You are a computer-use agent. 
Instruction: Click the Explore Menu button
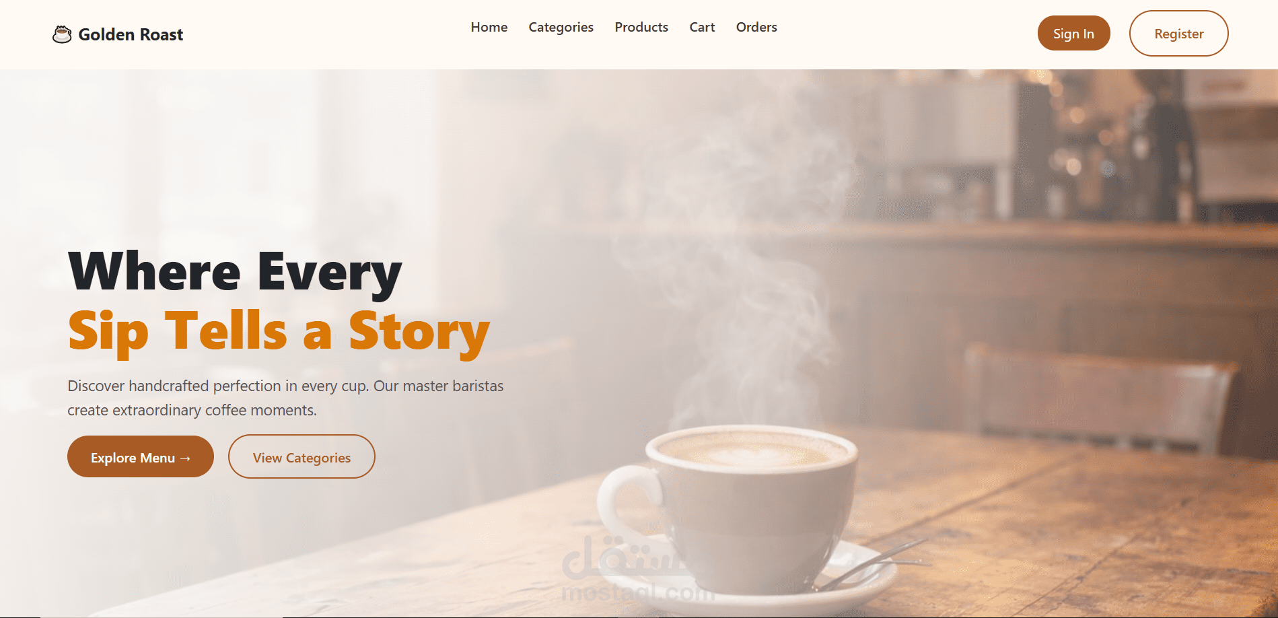click(141, 456)
